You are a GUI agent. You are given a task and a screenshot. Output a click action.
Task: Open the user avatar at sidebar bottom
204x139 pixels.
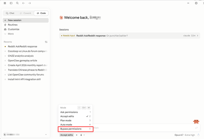(x=5, y=135)
